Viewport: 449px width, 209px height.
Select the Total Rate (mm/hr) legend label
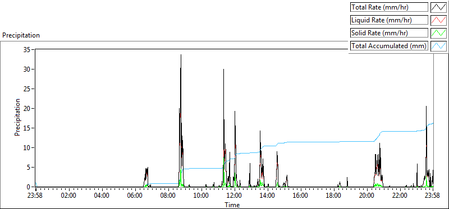pos(389,7)
